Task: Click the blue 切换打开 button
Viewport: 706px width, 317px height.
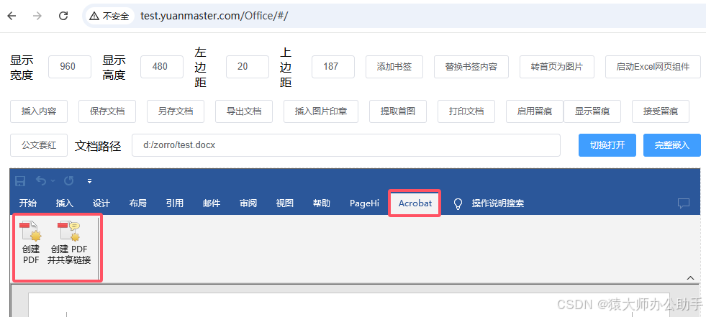Action: [607, 145]
